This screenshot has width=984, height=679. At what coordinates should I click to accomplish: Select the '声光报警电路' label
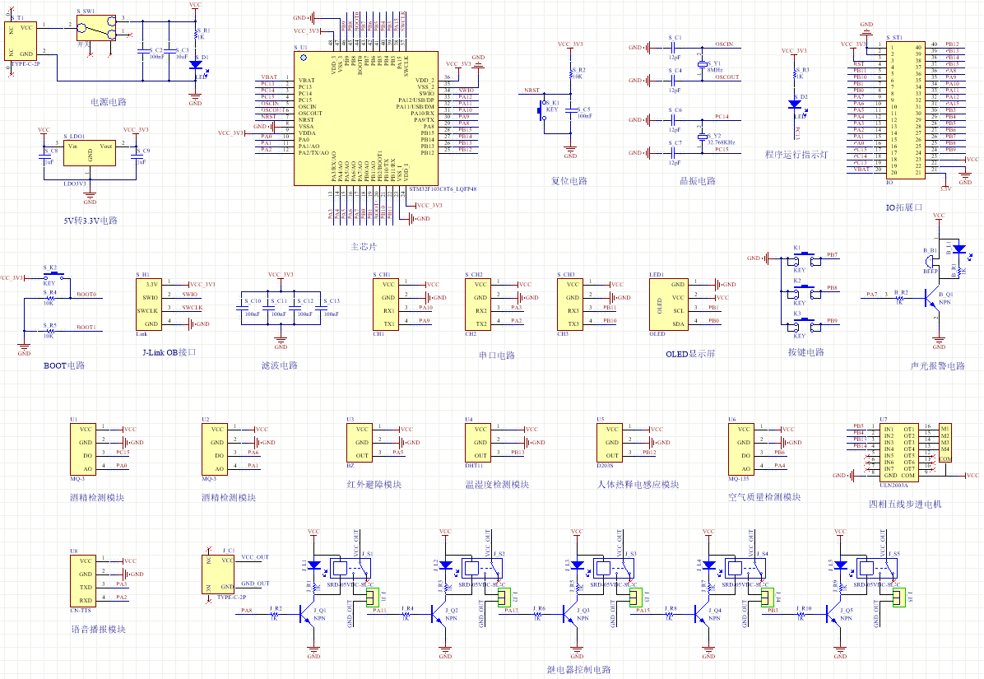click(938, 366)
